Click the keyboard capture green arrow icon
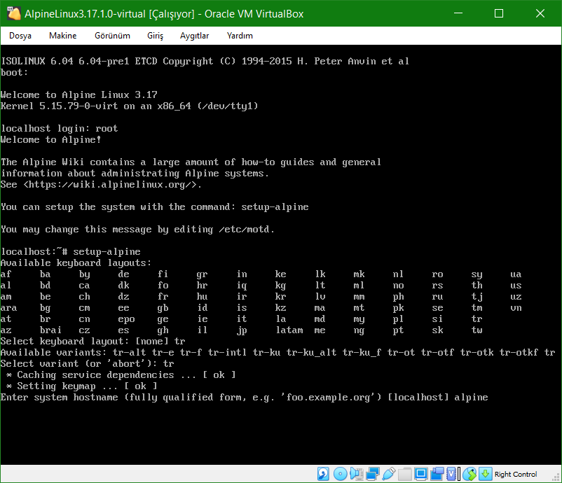562x483 pixels. pos(485,474)
